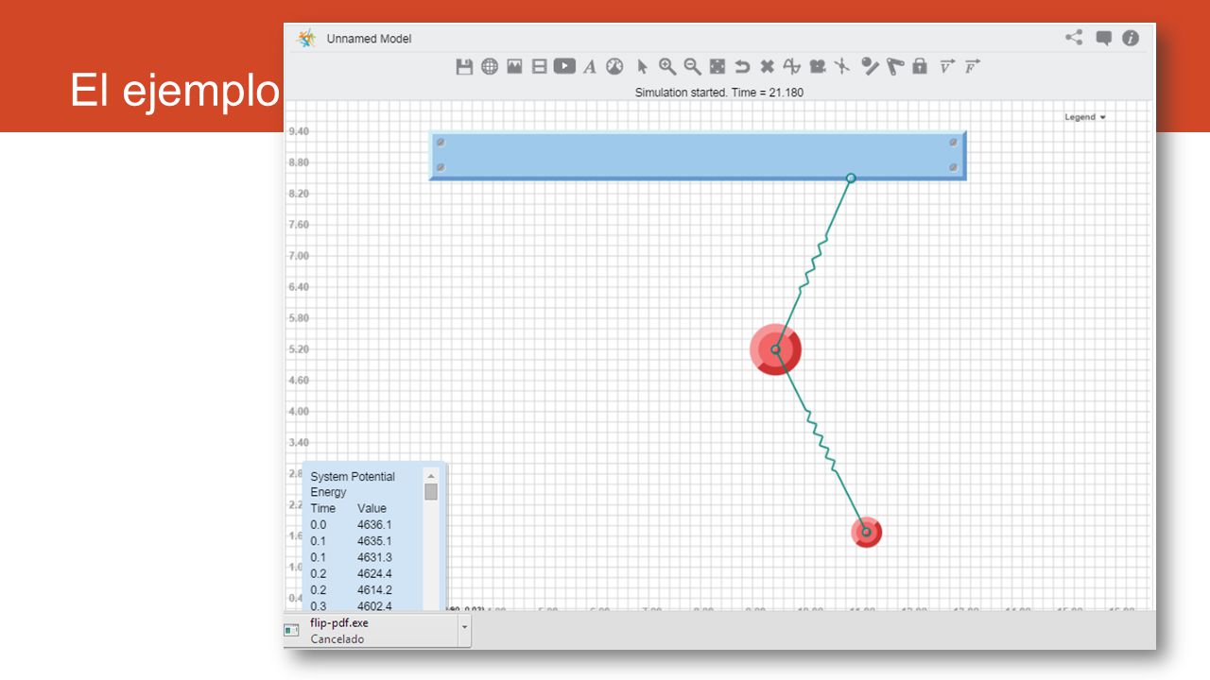1210x680 pixels.
Task: Click the simulation status time text
Action: click(x=719, y=93)
